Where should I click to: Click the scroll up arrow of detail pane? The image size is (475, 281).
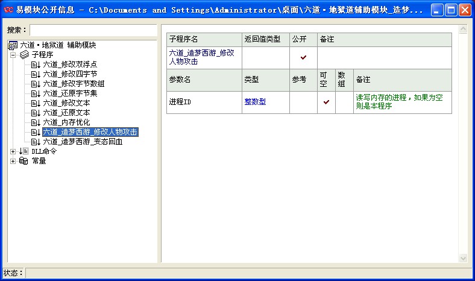(x=463, y=29)
